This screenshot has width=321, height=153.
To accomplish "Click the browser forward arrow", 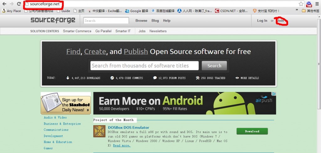I will point(12,4).
